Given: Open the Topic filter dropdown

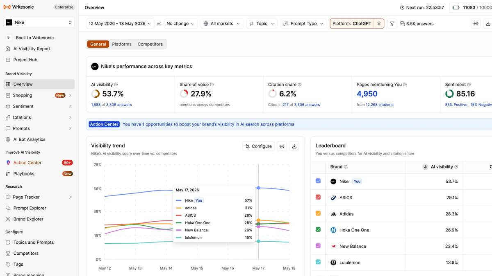Looking at the screenshot, I should [262, 24].
